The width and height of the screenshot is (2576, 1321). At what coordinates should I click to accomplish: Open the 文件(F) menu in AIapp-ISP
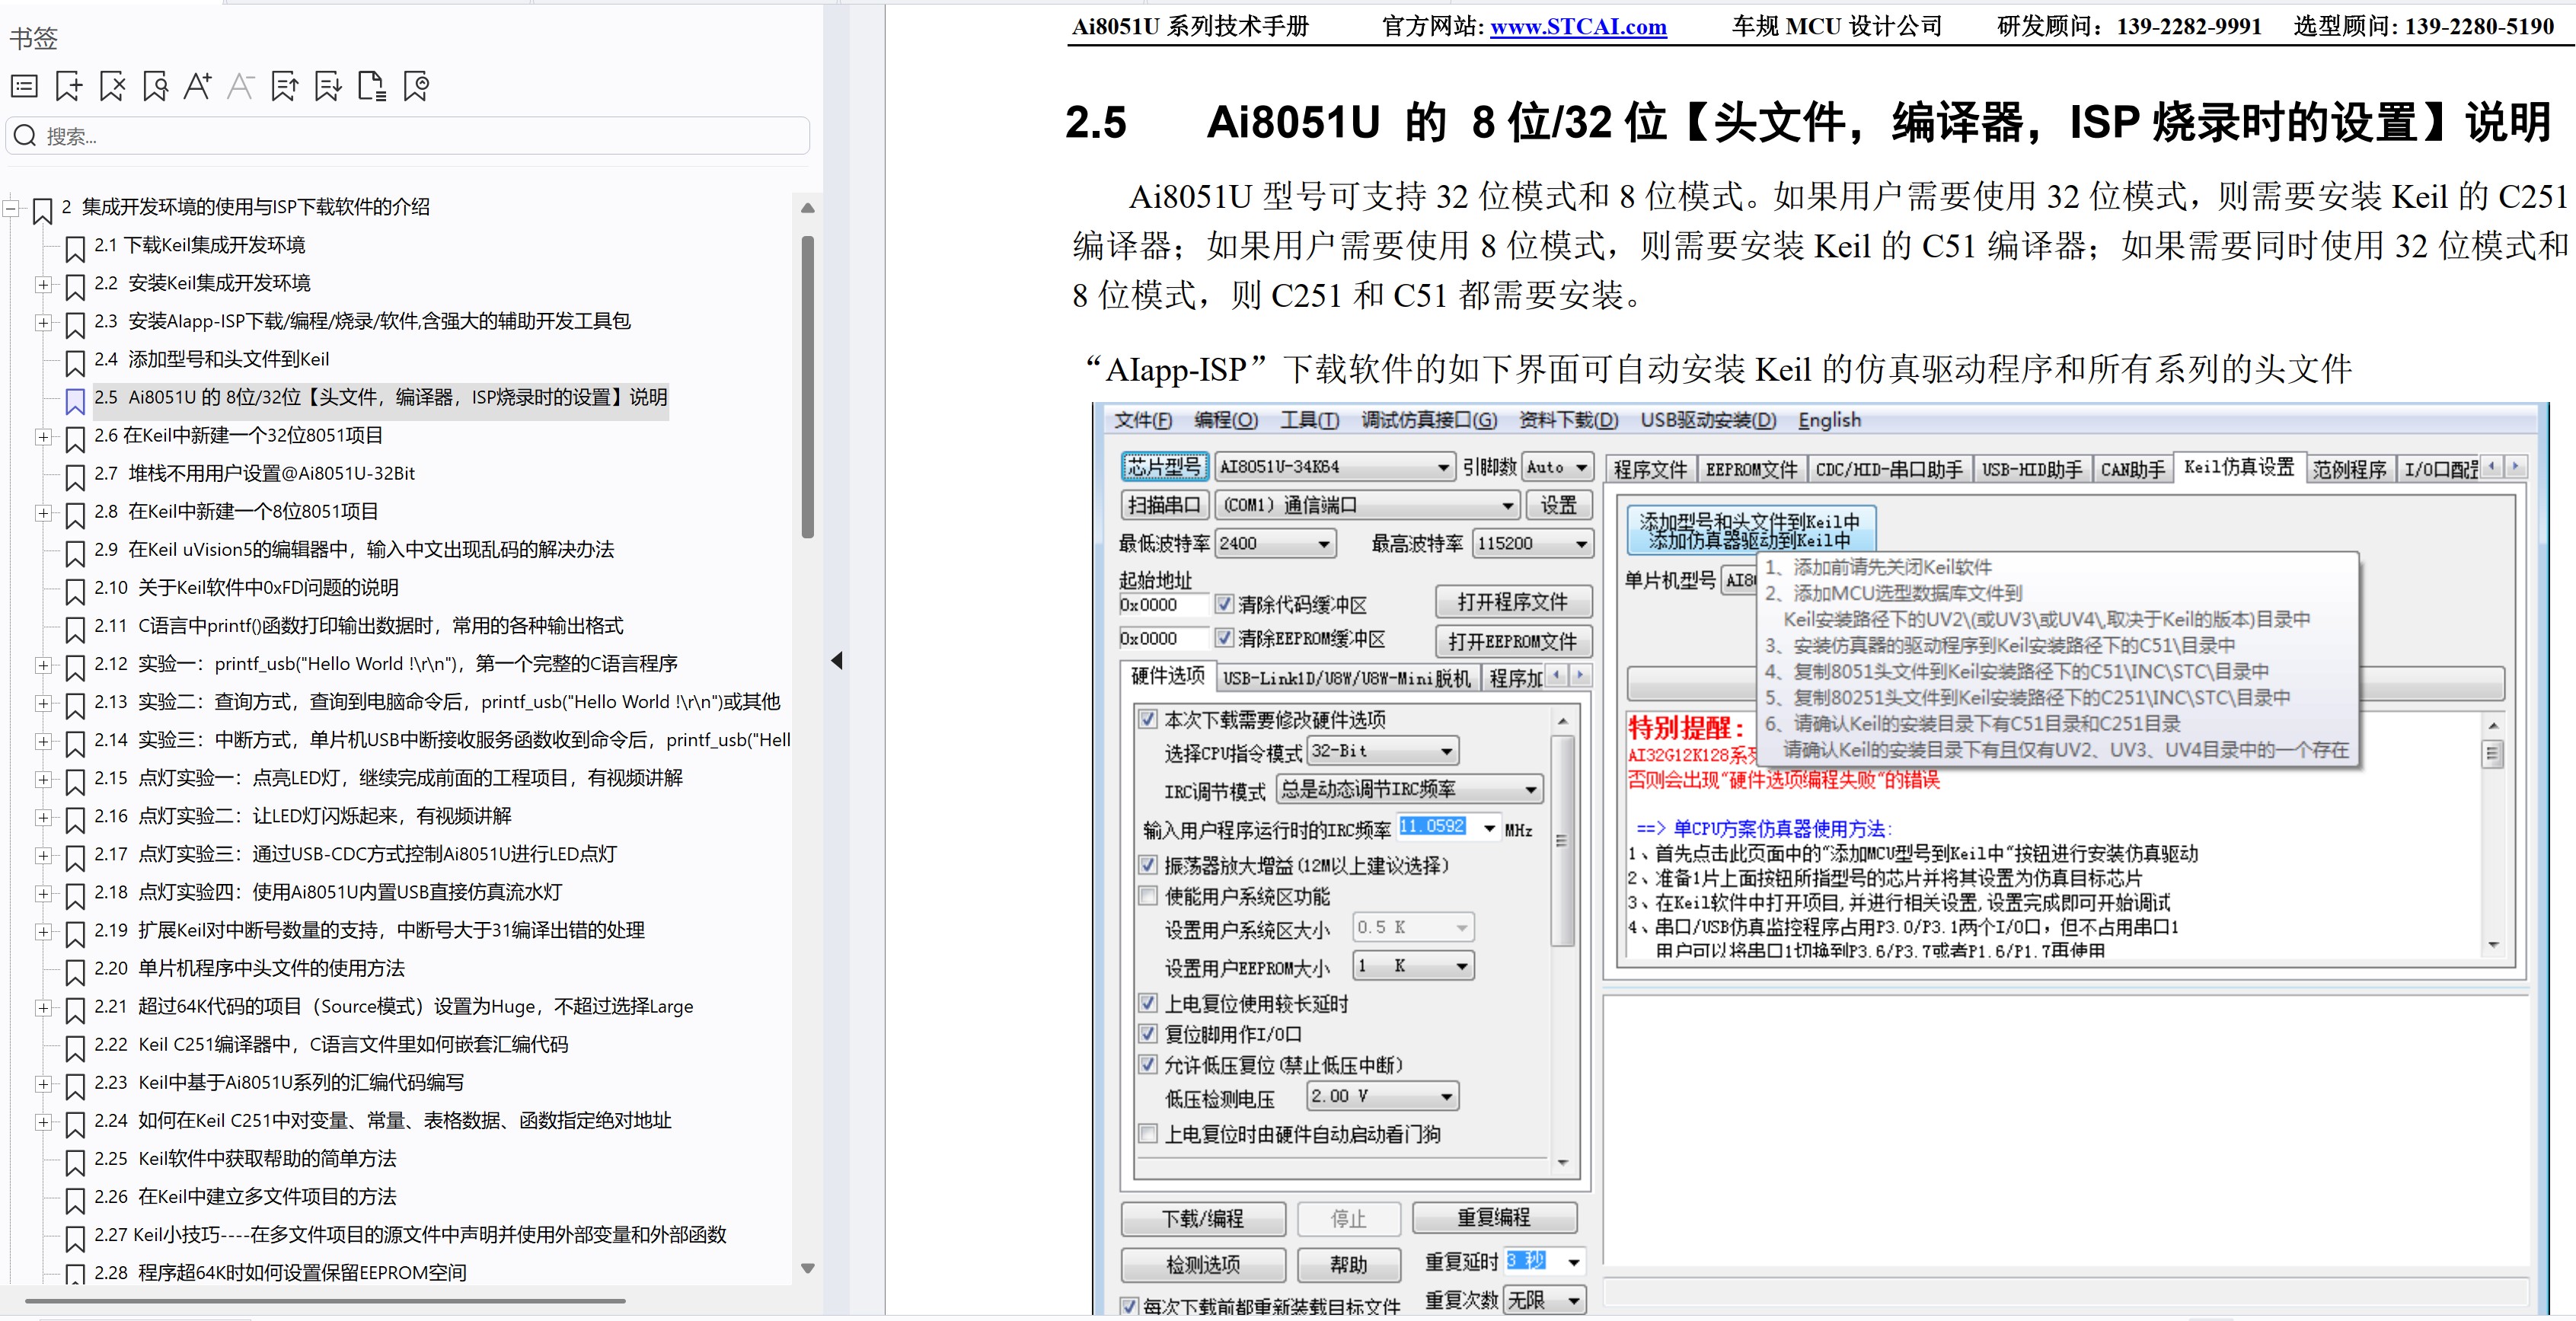1143,421
